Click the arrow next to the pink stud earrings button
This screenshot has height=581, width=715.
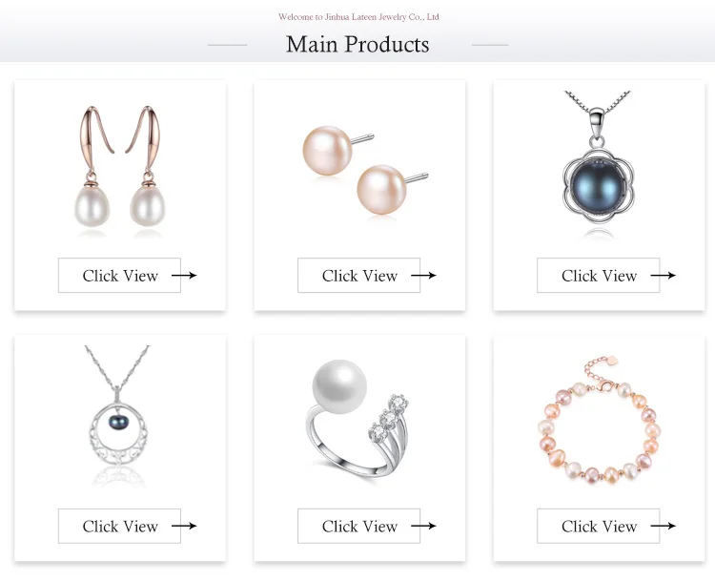(x=423, y=275)
